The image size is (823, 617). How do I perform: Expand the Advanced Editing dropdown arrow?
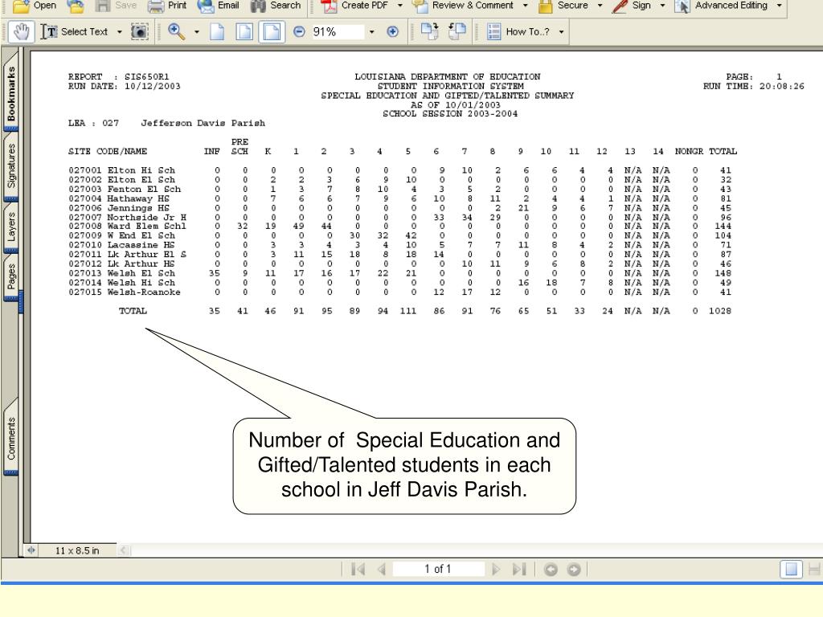point(779,6)
